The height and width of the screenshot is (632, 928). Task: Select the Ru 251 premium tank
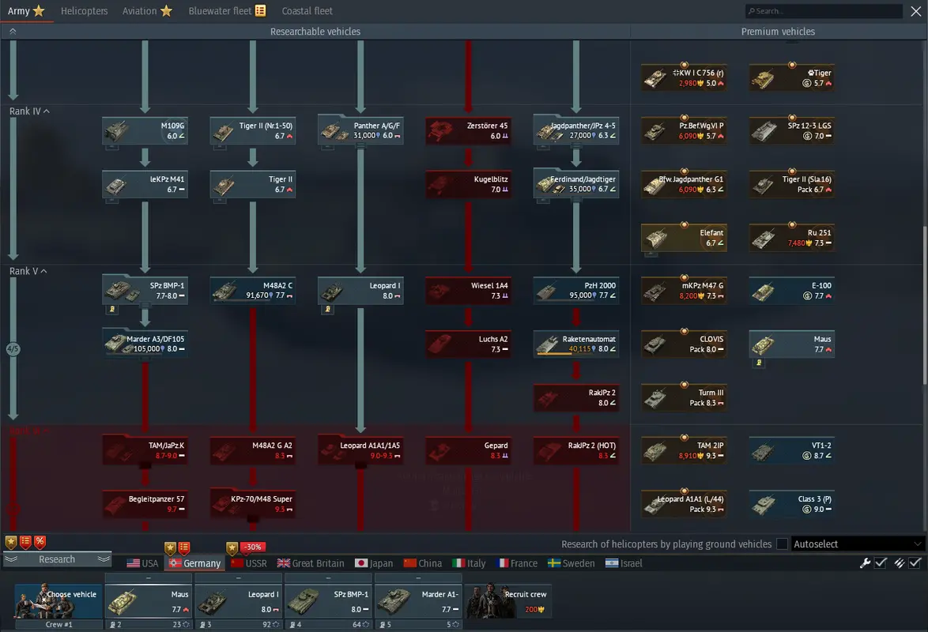791,238
